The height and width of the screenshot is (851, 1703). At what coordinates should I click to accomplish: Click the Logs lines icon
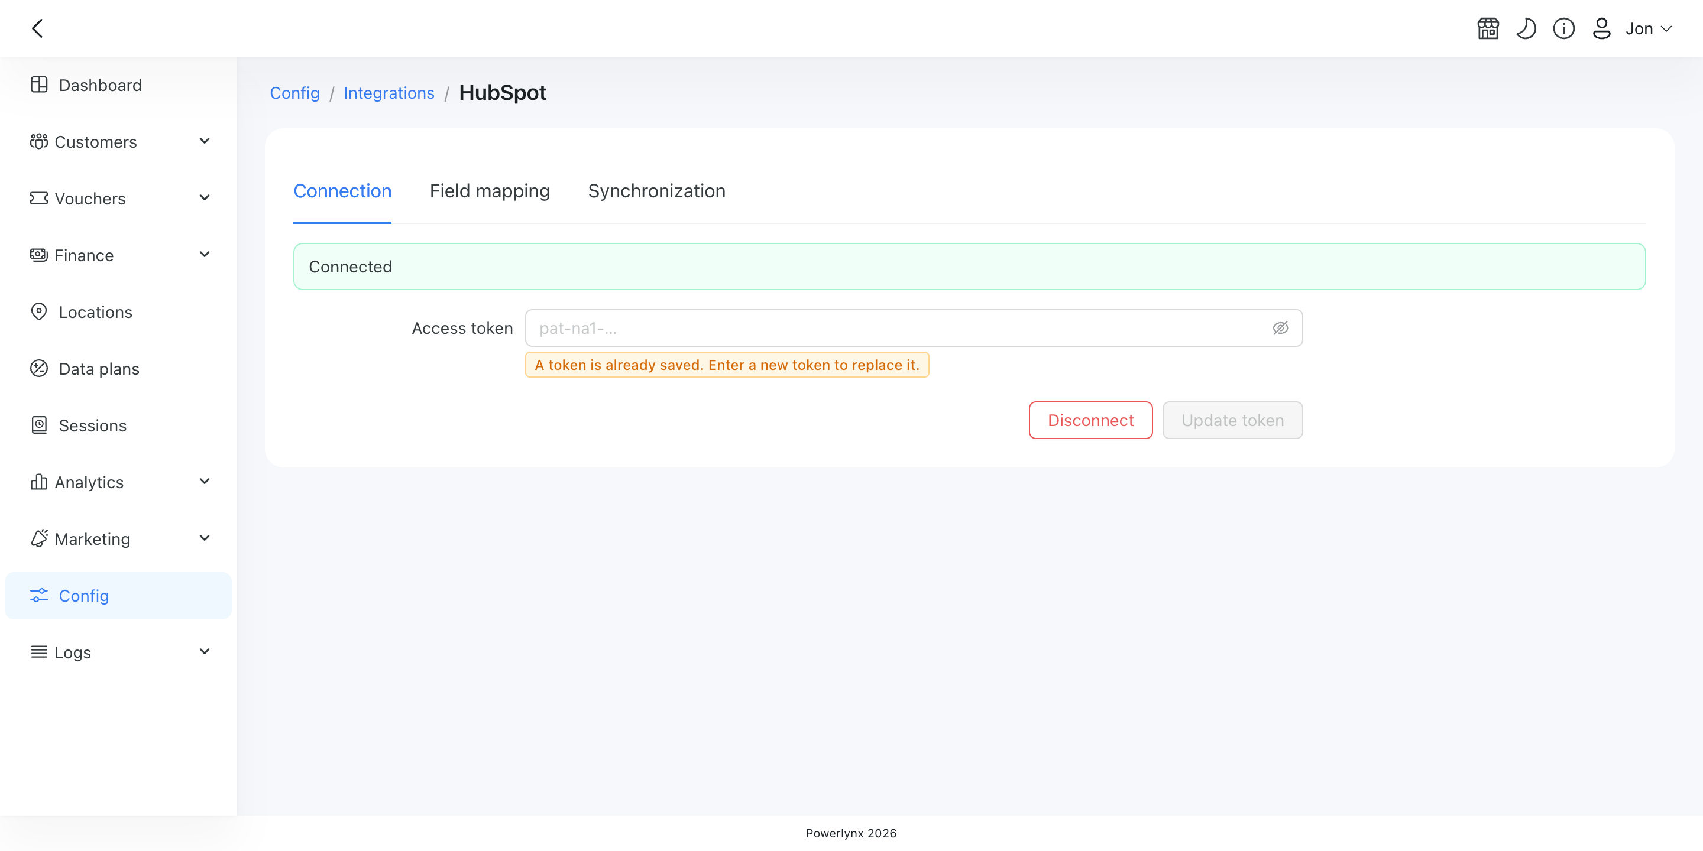pos(39,652)
